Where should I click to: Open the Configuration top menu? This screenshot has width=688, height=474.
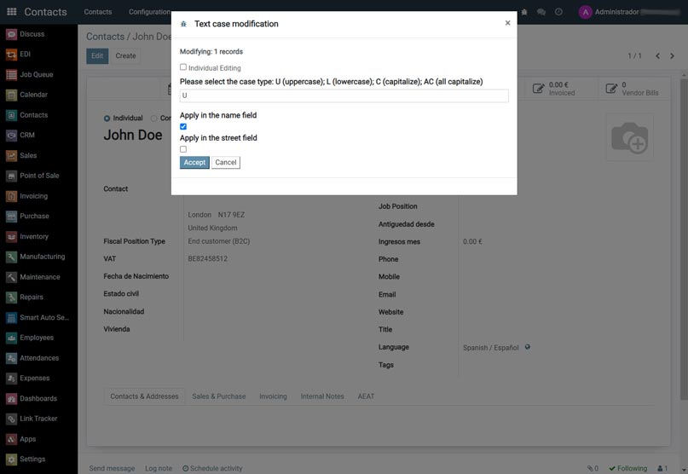pos(149,12)
